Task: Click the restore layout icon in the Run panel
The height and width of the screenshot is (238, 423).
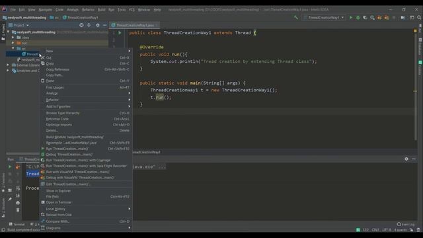Action: pyautogui.click(x=10, y=190)
